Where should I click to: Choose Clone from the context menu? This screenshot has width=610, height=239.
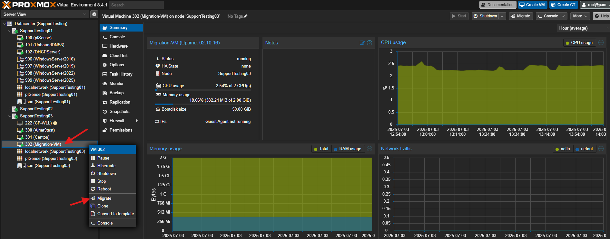pyautogui.click(x=112, y=206)
